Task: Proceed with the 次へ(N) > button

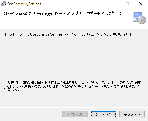Action: (104, 114)
